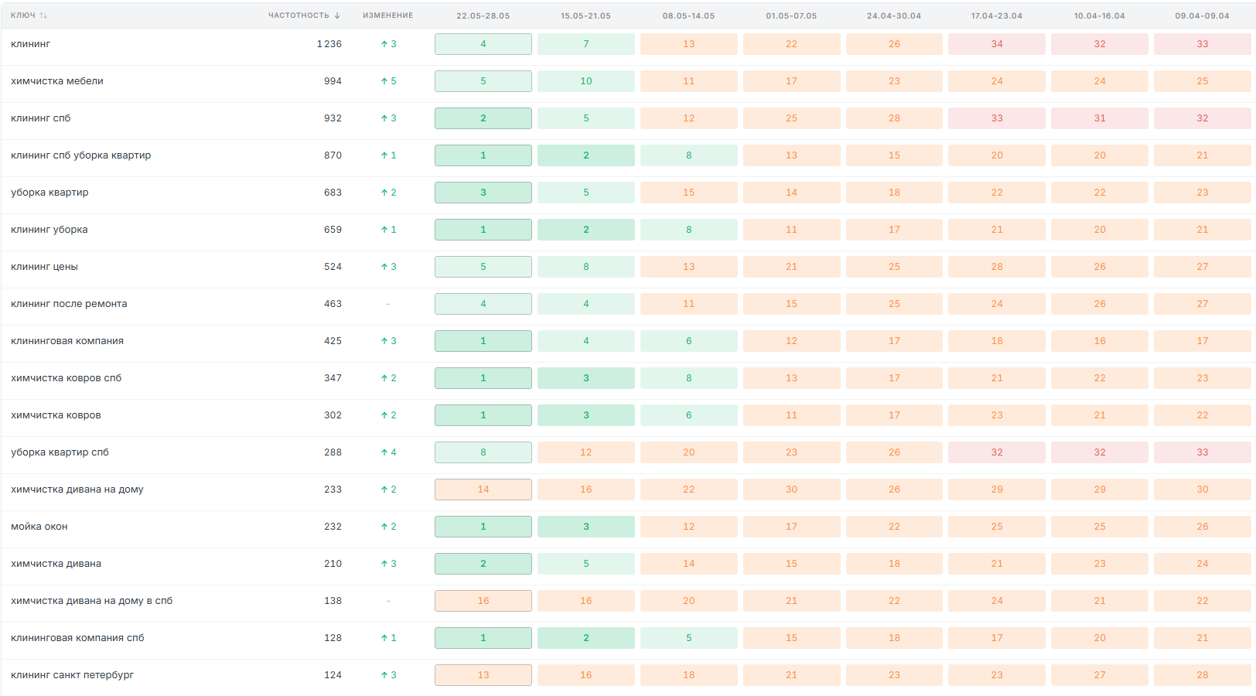Select the 15.05-21.05 column header

coord(585,15)
